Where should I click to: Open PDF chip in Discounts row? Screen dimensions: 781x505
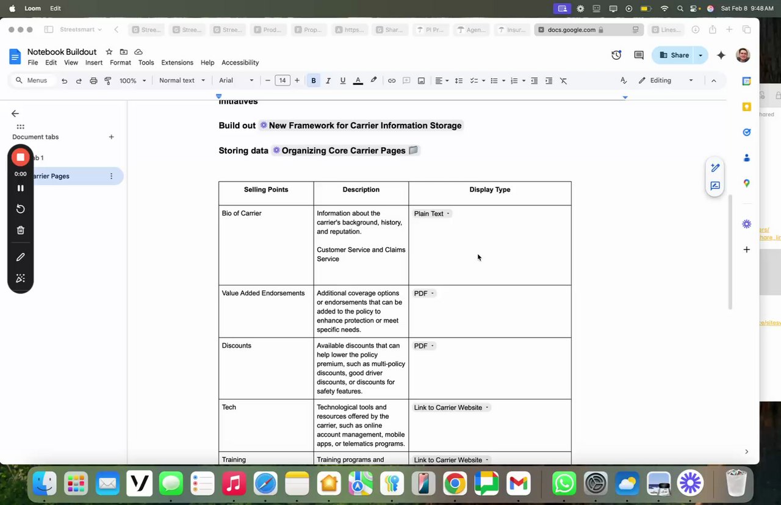[424, 346]
